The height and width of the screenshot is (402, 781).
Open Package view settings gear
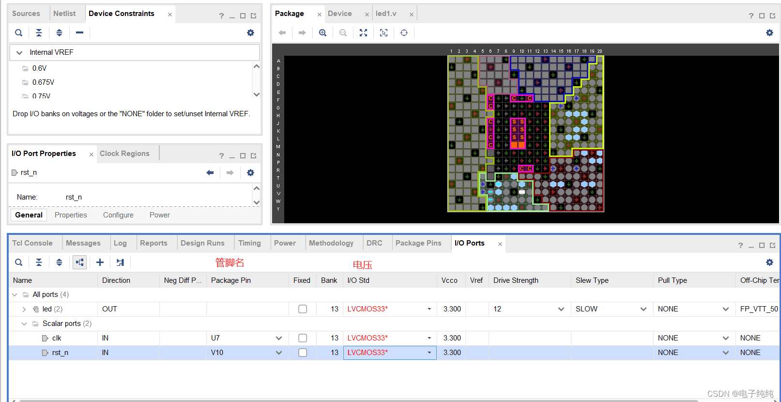click(x=769, y=33)
